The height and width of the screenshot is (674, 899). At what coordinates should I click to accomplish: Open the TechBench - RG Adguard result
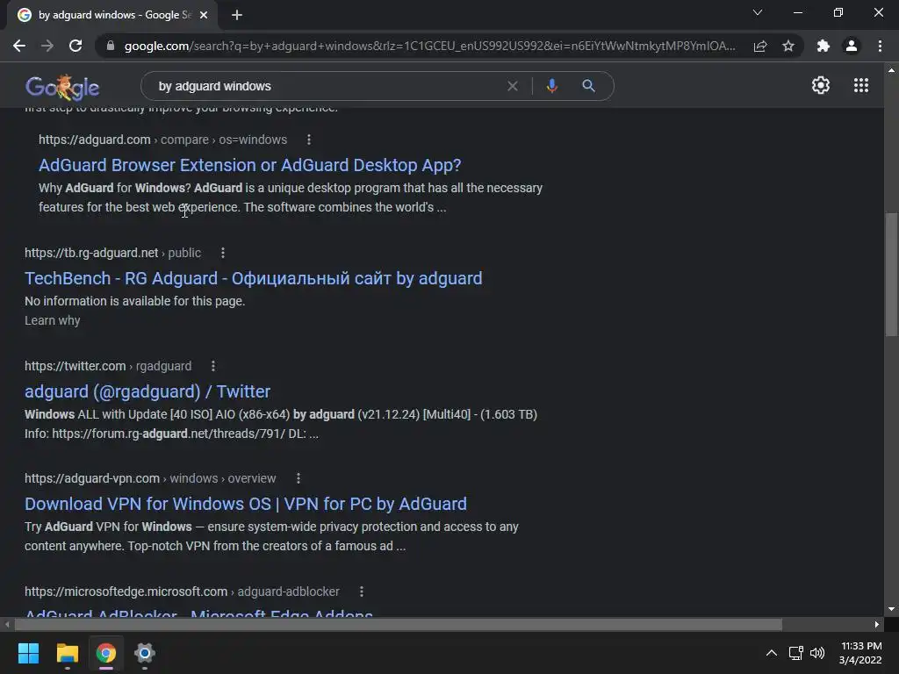tap(254, 278)
